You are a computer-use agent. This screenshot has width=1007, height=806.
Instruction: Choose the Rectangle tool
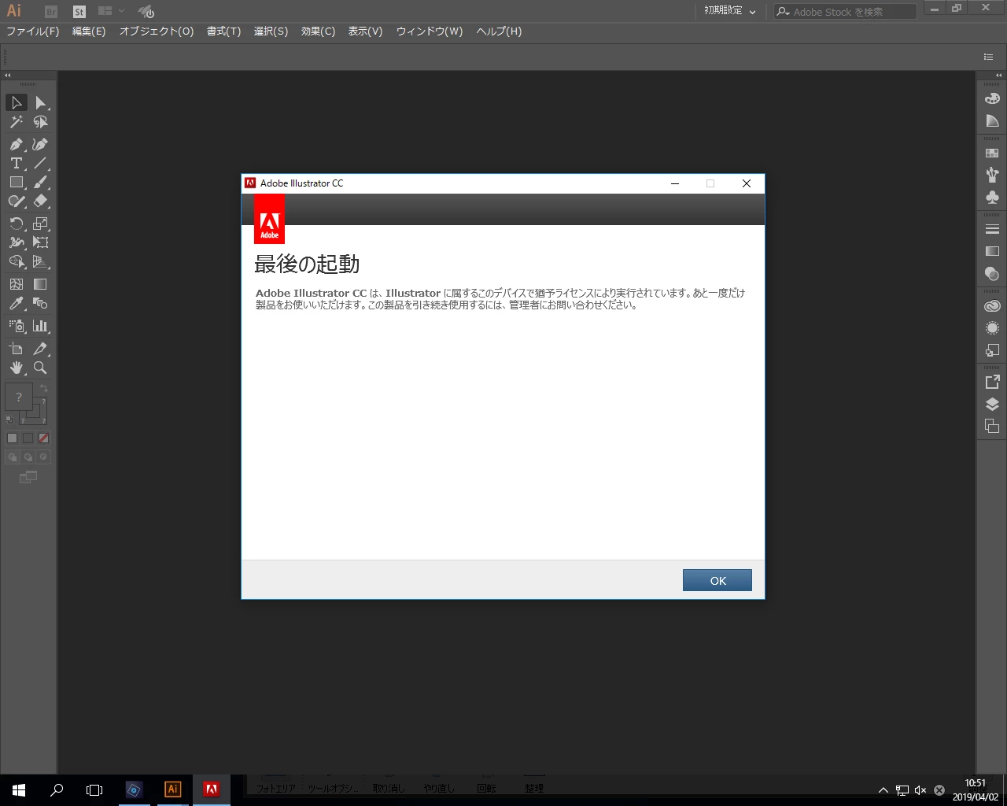tap(17, 183)
